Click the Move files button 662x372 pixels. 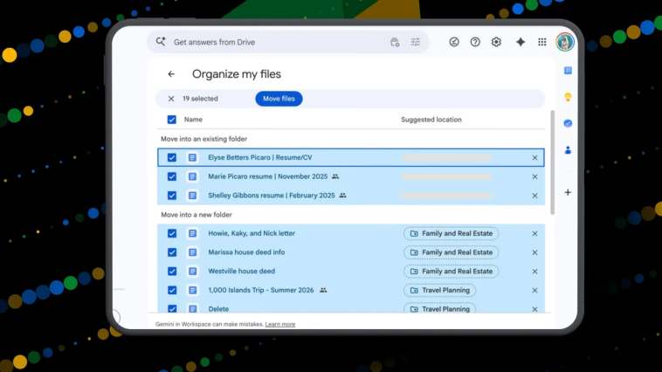point(279,99)
